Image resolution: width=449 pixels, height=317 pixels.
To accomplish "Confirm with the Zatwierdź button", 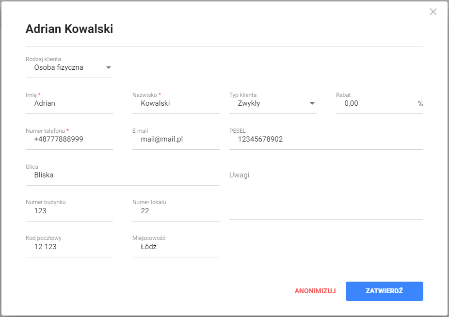I will pos(384,291).
